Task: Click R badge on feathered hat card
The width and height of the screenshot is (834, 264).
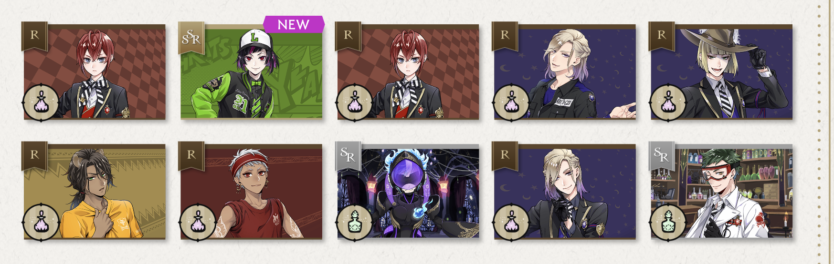Action: point(661,36)
